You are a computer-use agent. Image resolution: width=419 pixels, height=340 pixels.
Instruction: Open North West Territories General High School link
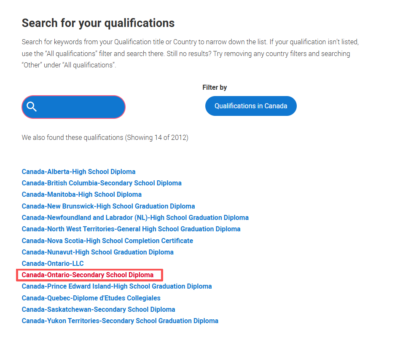(131, 229)
